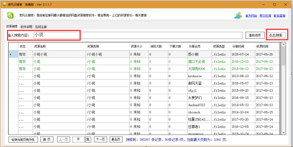The image size is (293, 147).
Task: Click the vertical scrollbar thumb of results table
Action: coord(283,56)
